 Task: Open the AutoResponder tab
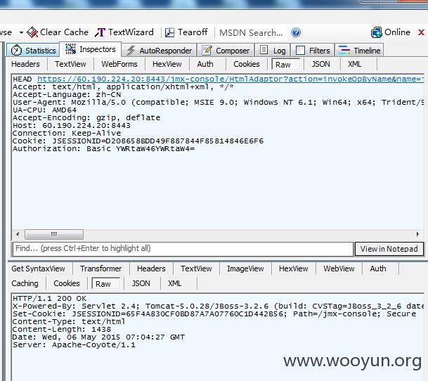point(159,50)
